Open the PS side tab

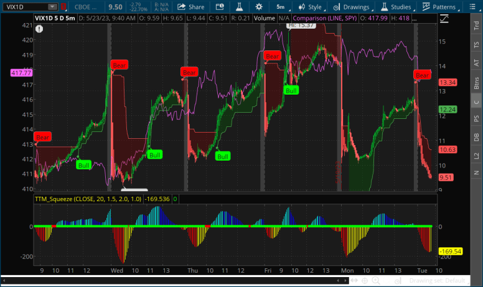pos(477,118)
